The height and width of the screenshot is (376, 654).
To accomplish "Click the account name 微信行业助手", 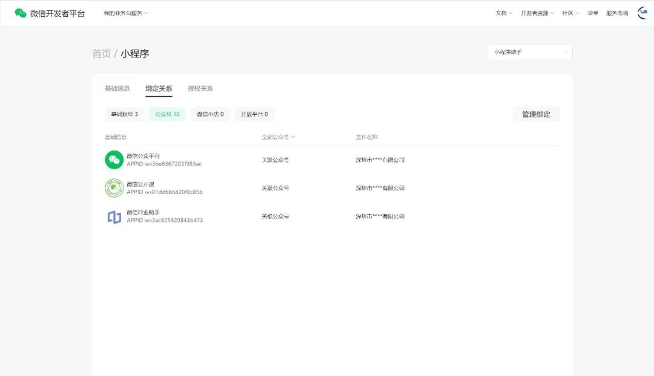I will coord(143,212).
